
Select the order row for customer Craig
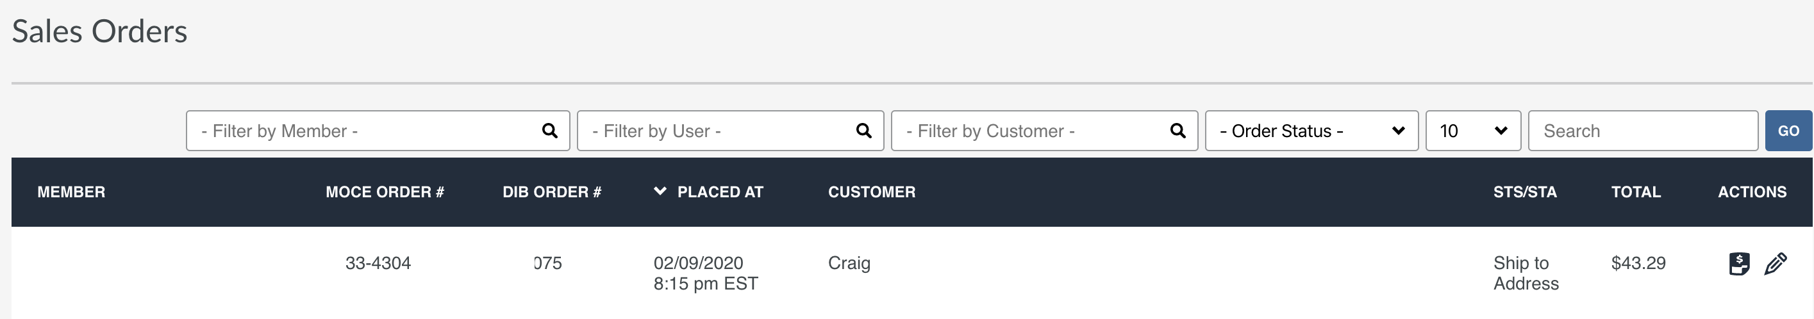pyautogui.click(x=911, y=272)
